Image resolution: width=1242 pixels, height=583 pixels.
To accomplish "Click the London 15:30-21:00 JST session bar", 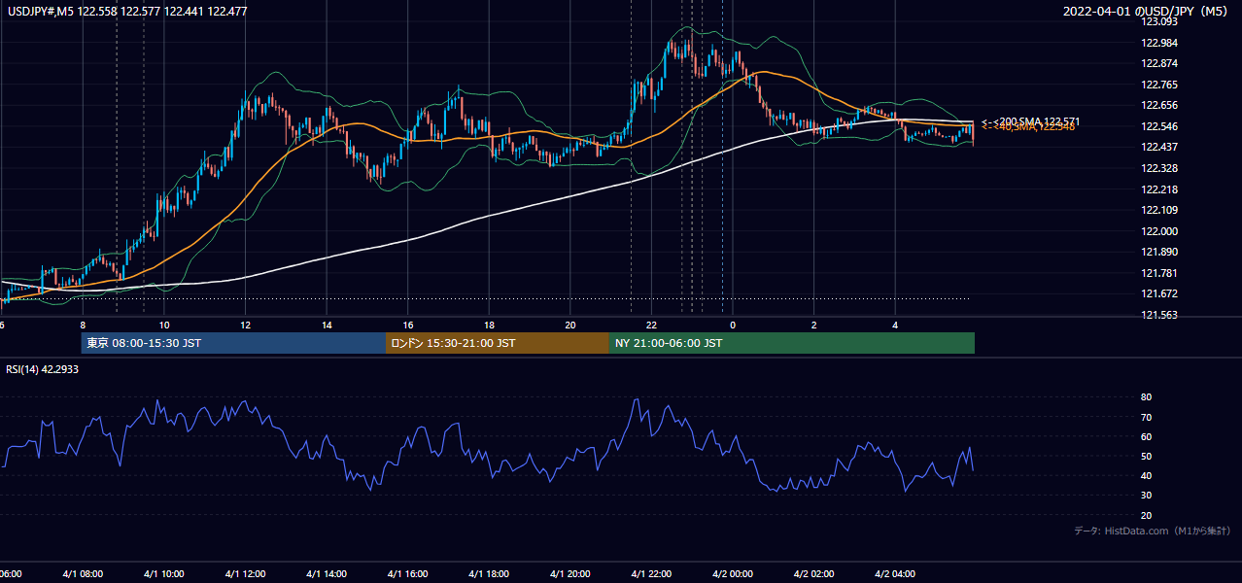I will [498, 343].
